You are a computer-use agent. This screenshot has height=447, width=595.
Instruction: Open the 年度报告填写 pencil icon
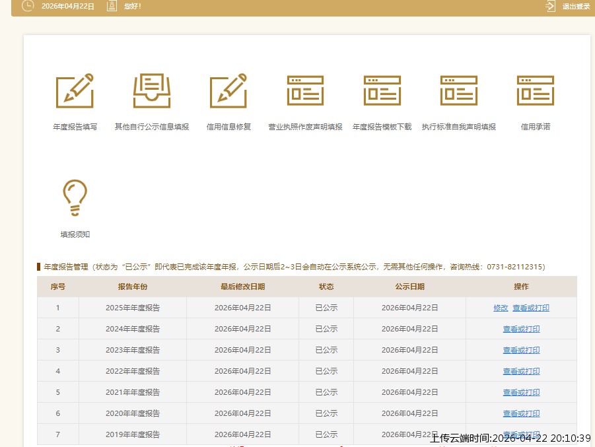[75, 90]
